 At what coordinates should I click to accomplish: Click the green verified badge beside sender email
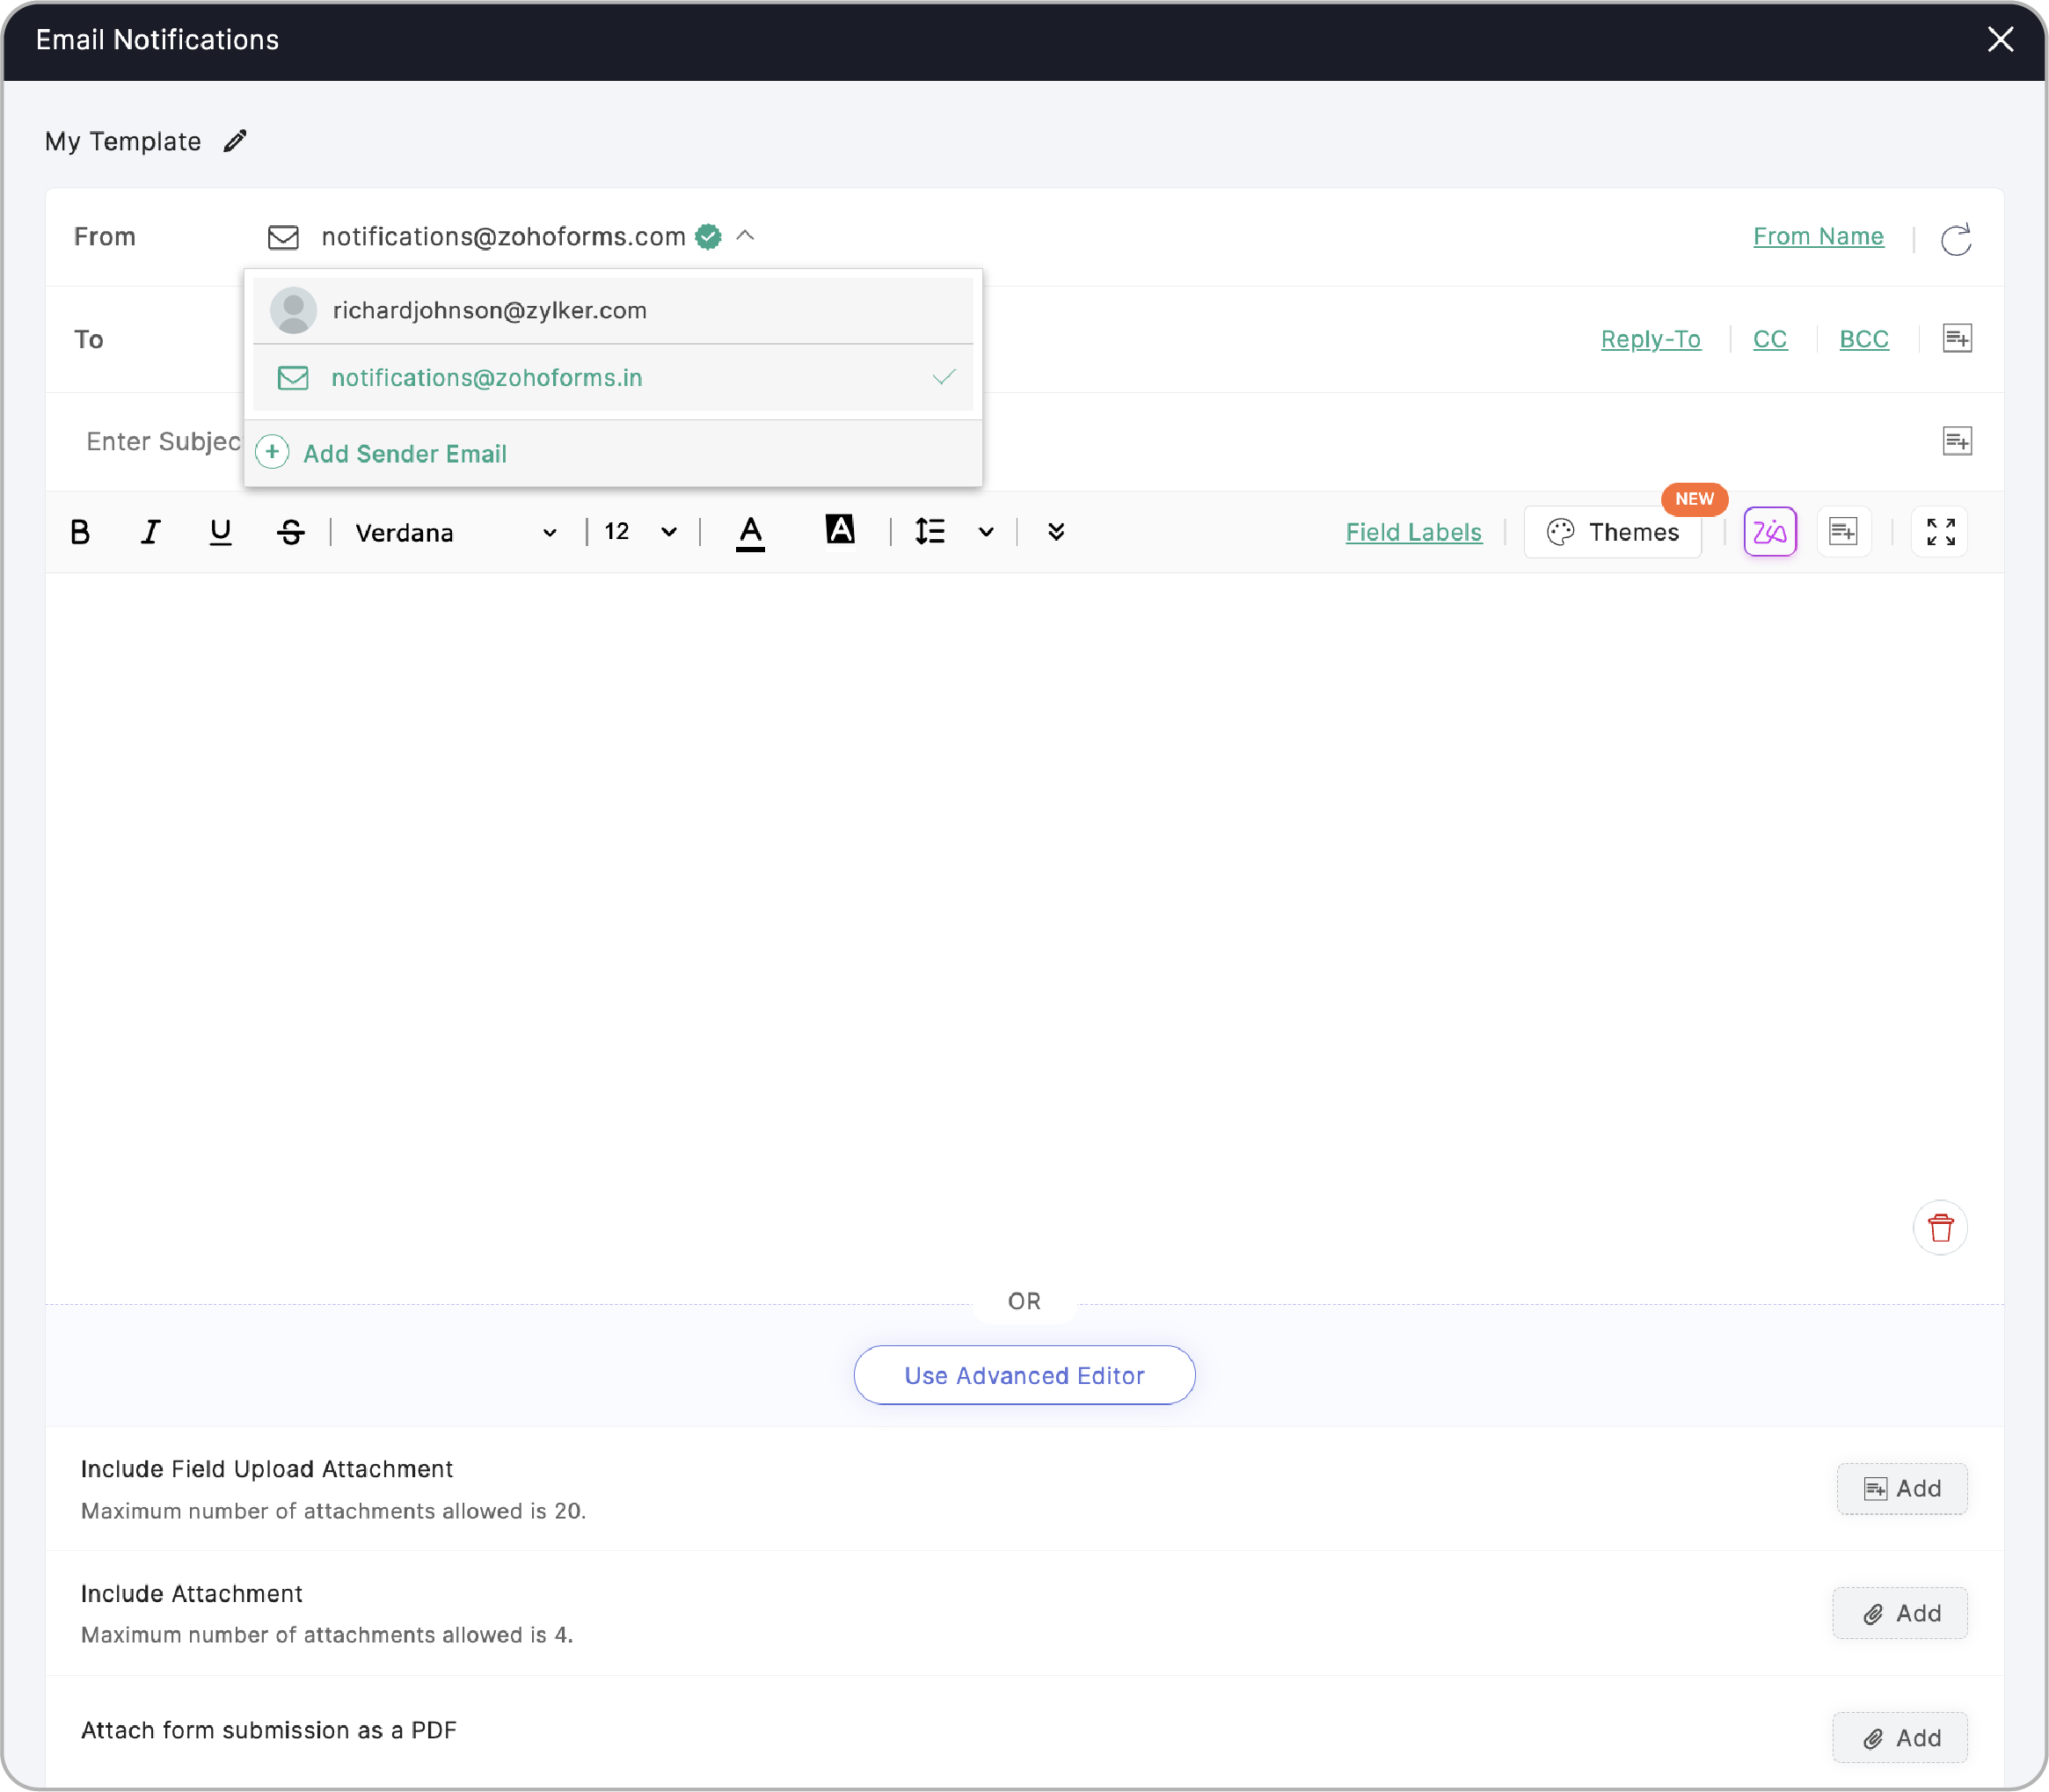pyautogui.click(x=708, y=237)
